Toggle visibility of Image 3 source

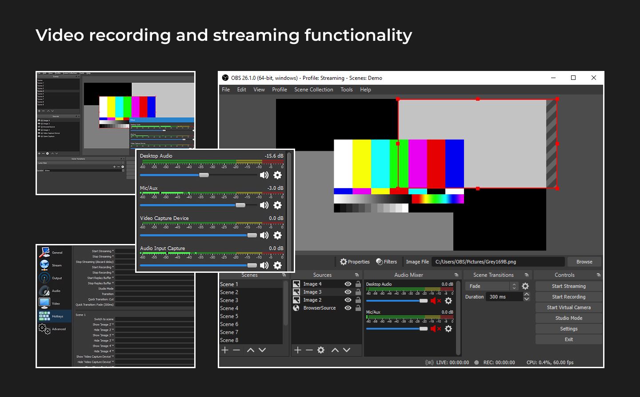348,292
